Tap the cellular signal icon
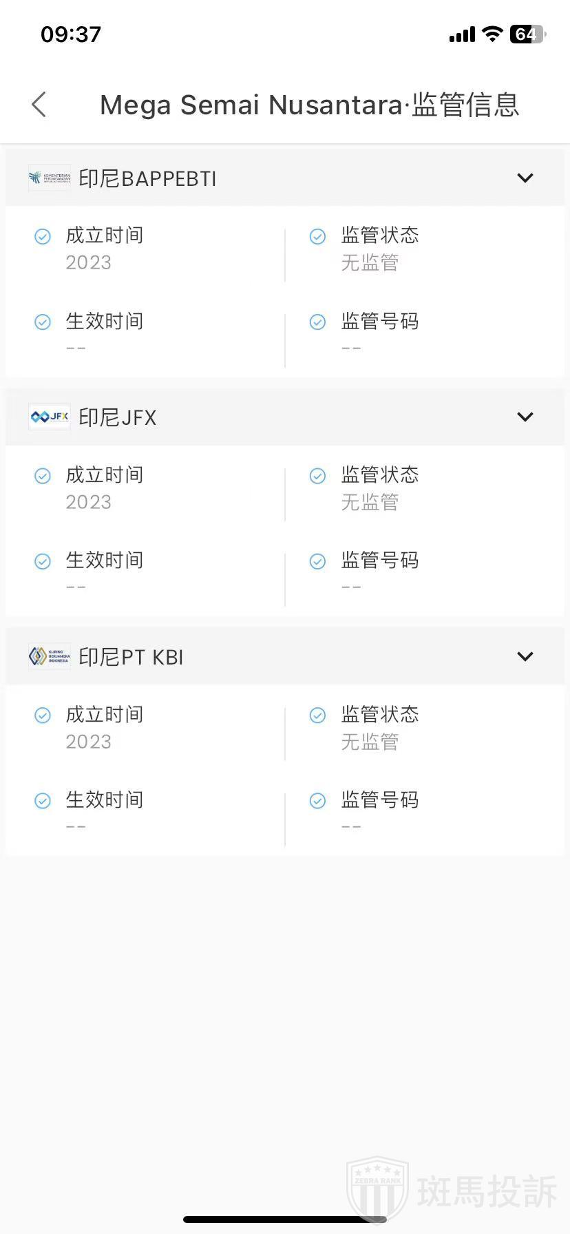The width and height of the screenshot is (570, 1234). tap(462, 34)
